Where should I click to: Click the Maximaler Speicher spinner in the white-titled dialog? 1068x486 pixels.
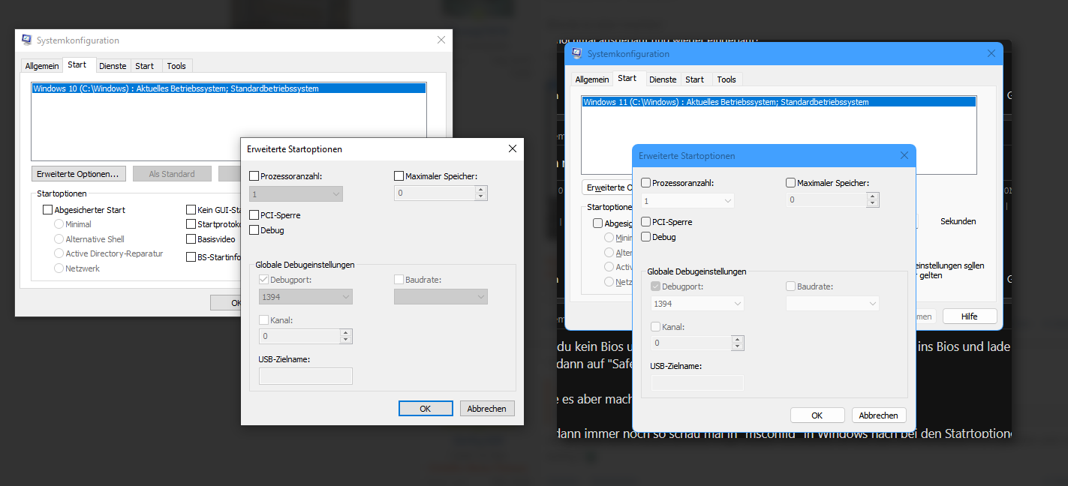click(481, 193)
